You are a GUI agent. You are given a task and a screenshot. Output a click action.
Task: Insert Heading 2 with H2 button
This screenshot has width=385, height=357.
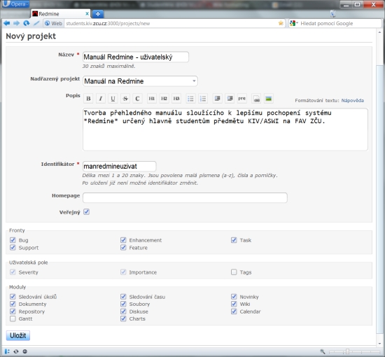(x=164, y=99)
